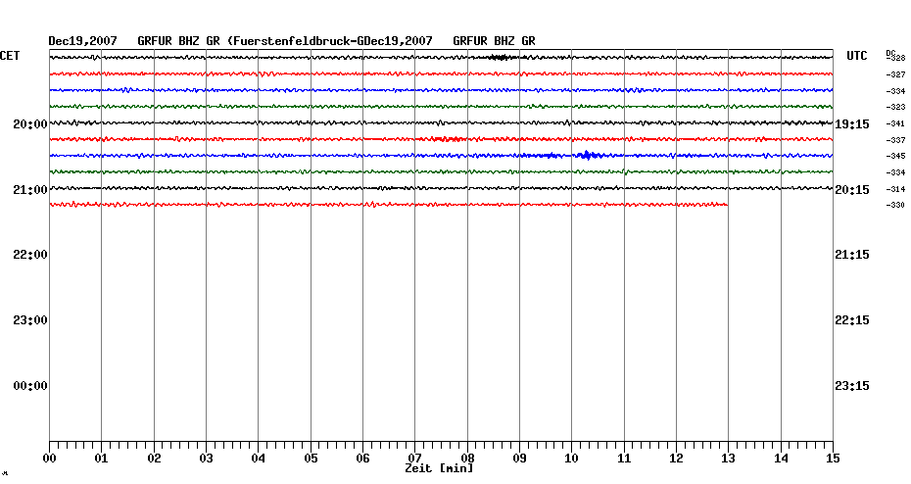Click the 09 minute axis label
911x484 pixels.
coord(519,459)
